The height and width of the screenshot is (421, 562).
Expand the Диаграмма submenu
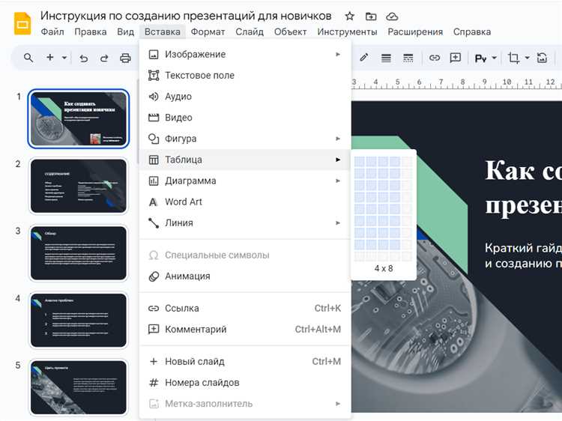click(338, 181)
